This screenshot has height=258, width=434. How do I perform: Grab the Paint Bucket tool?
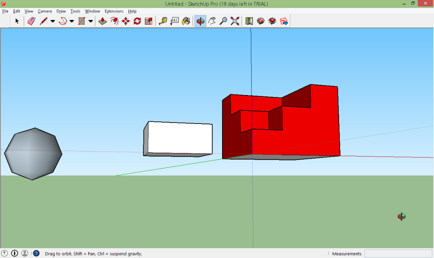(185, 21)
